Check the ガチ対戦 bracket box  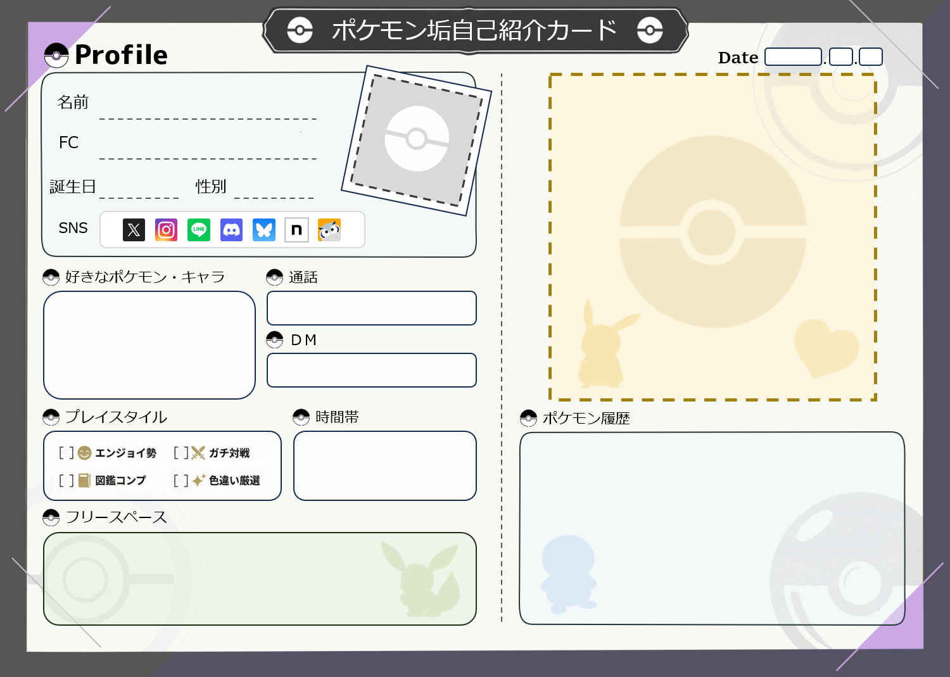(x=181, y=453)
